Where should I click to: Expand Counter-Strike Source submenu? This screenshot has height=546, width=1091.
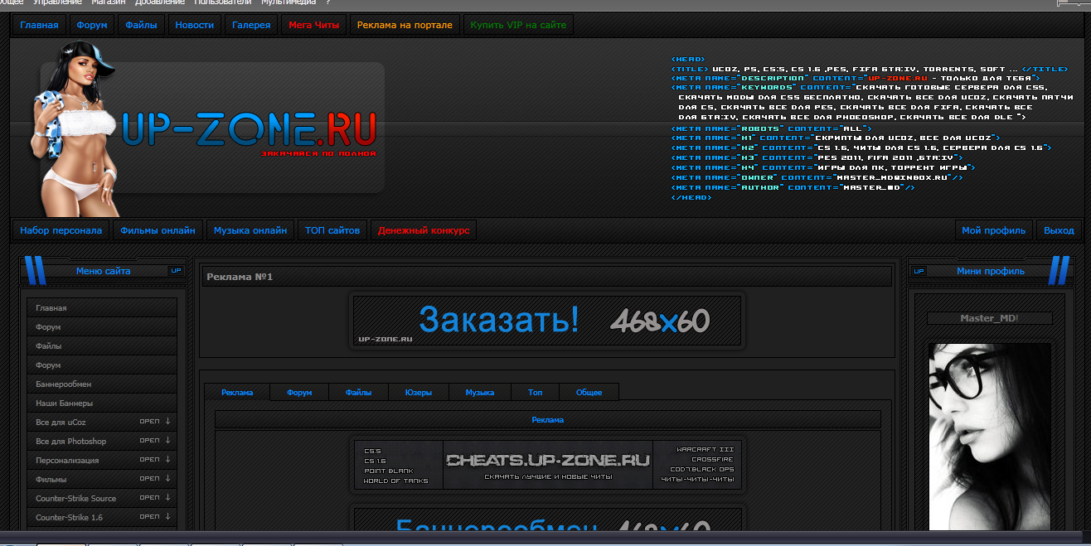click(156, 497)
